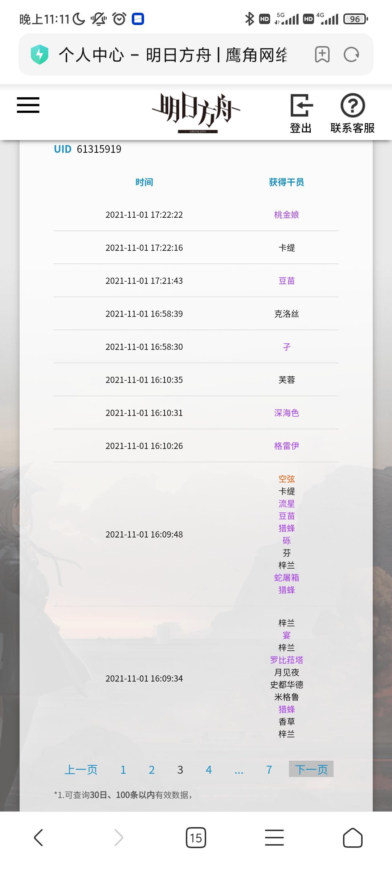Click 下一页 next page button
The height and width of the screenshot is (871, 392).
(x=311, y=769)
